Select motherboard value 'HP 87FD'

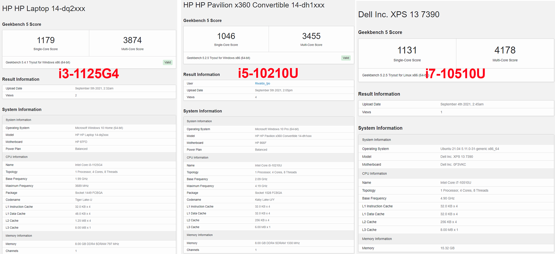point(81,142)
